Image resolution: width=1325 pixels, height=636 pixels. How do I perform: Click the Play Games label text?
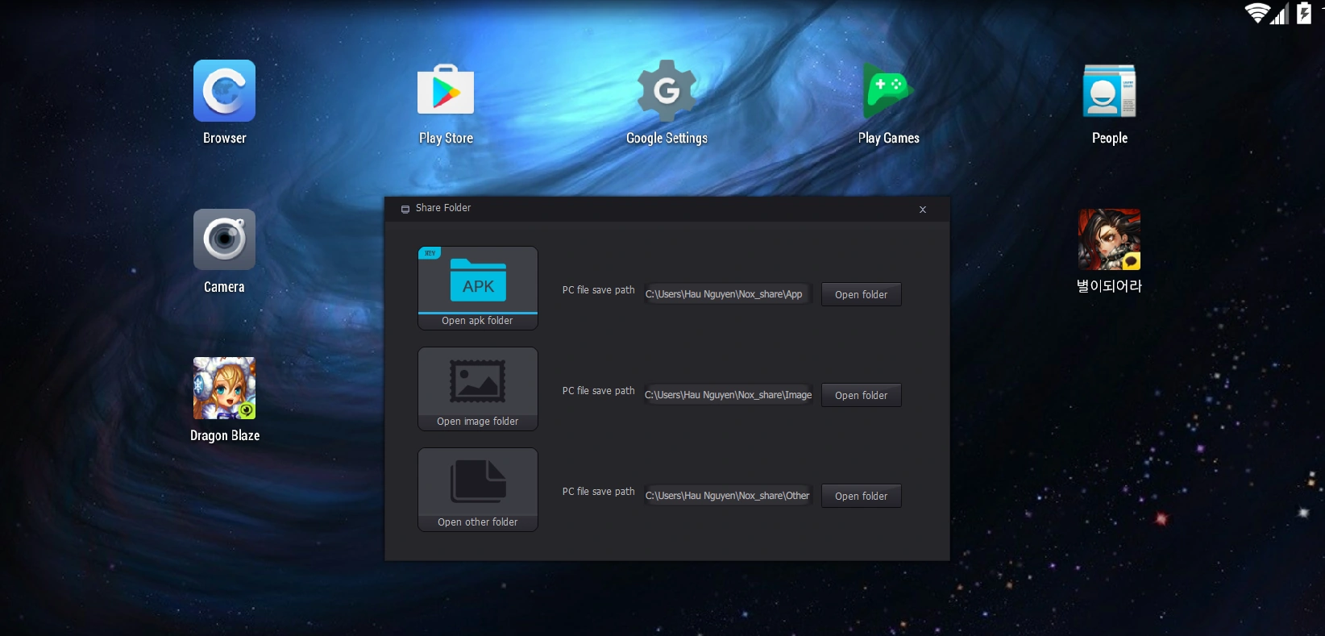[x=889, y=139]
